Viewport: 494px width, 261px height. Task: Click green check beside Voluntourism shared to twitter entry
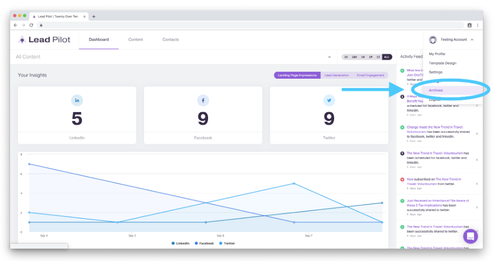pos(402,227)
